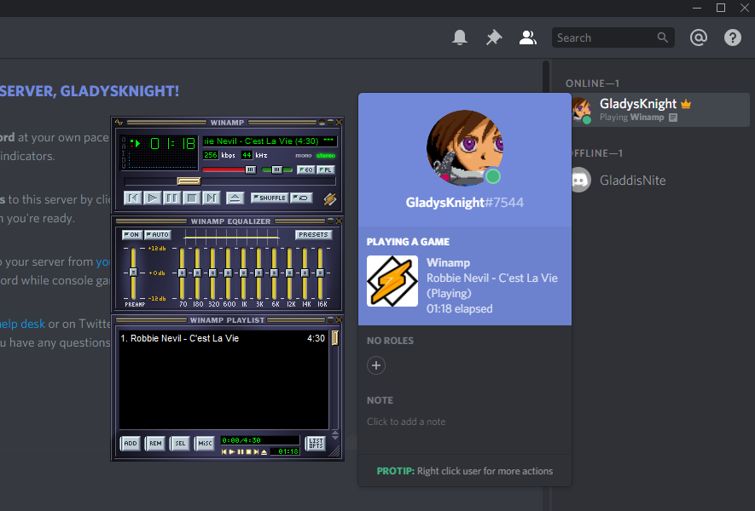Click GladysKnight's profile avatar in popup
This screenshot has height=511, width=755.
465,148
